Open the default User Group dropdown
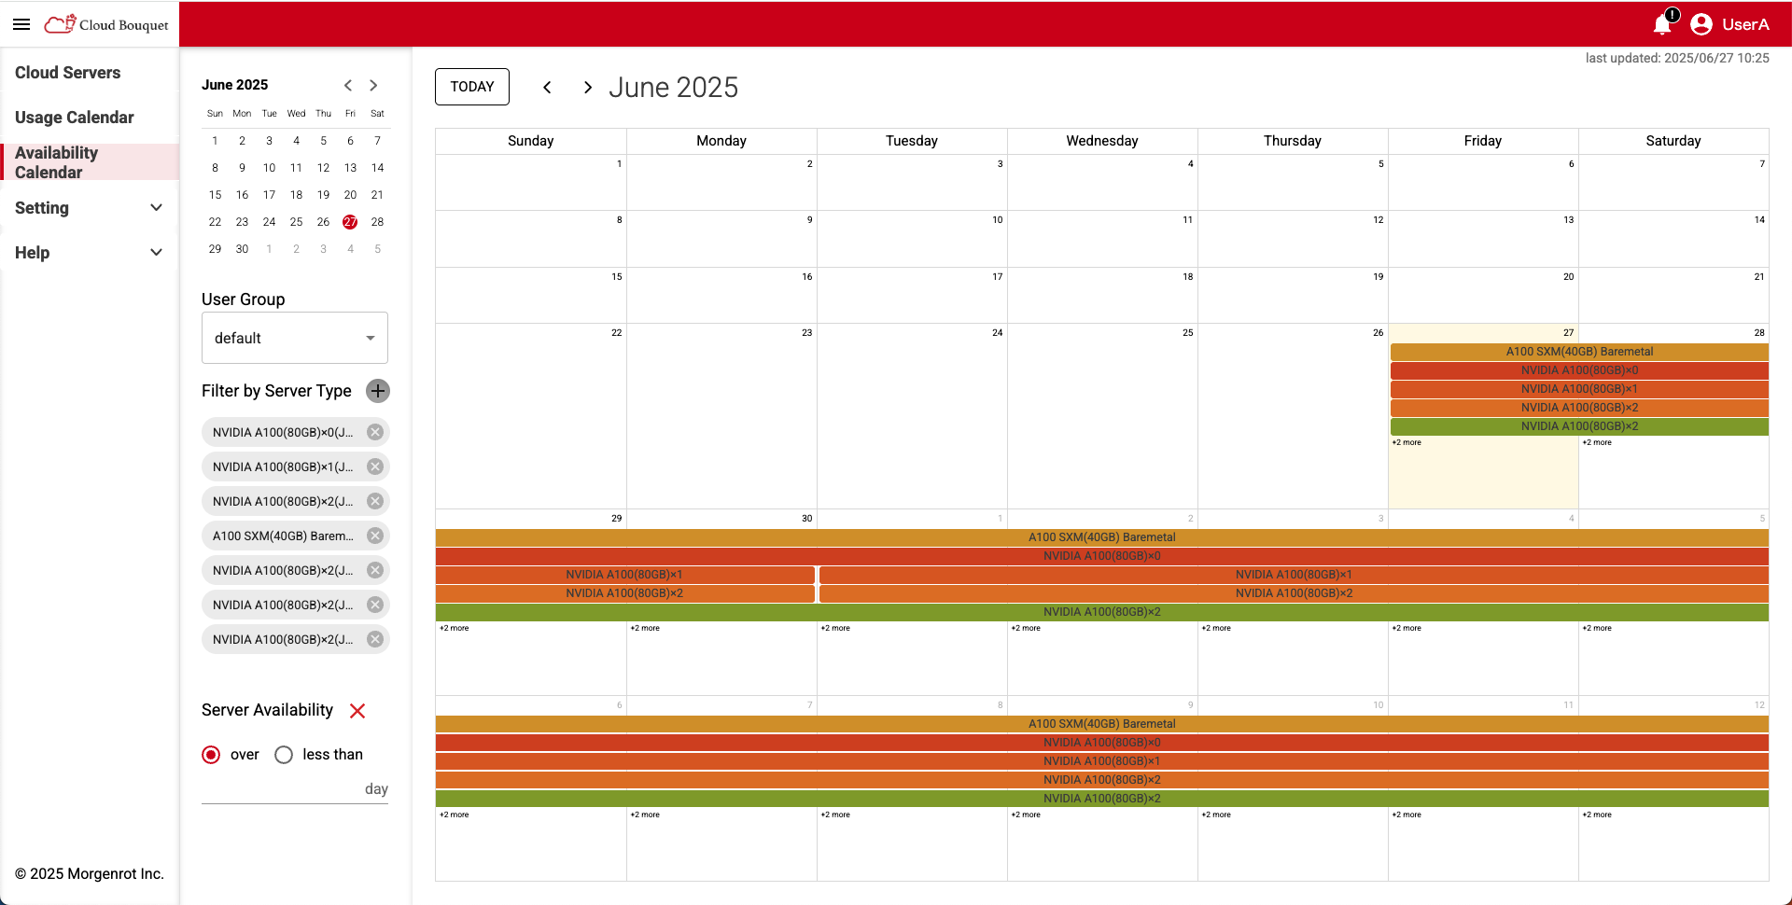 tap(294, 338)
